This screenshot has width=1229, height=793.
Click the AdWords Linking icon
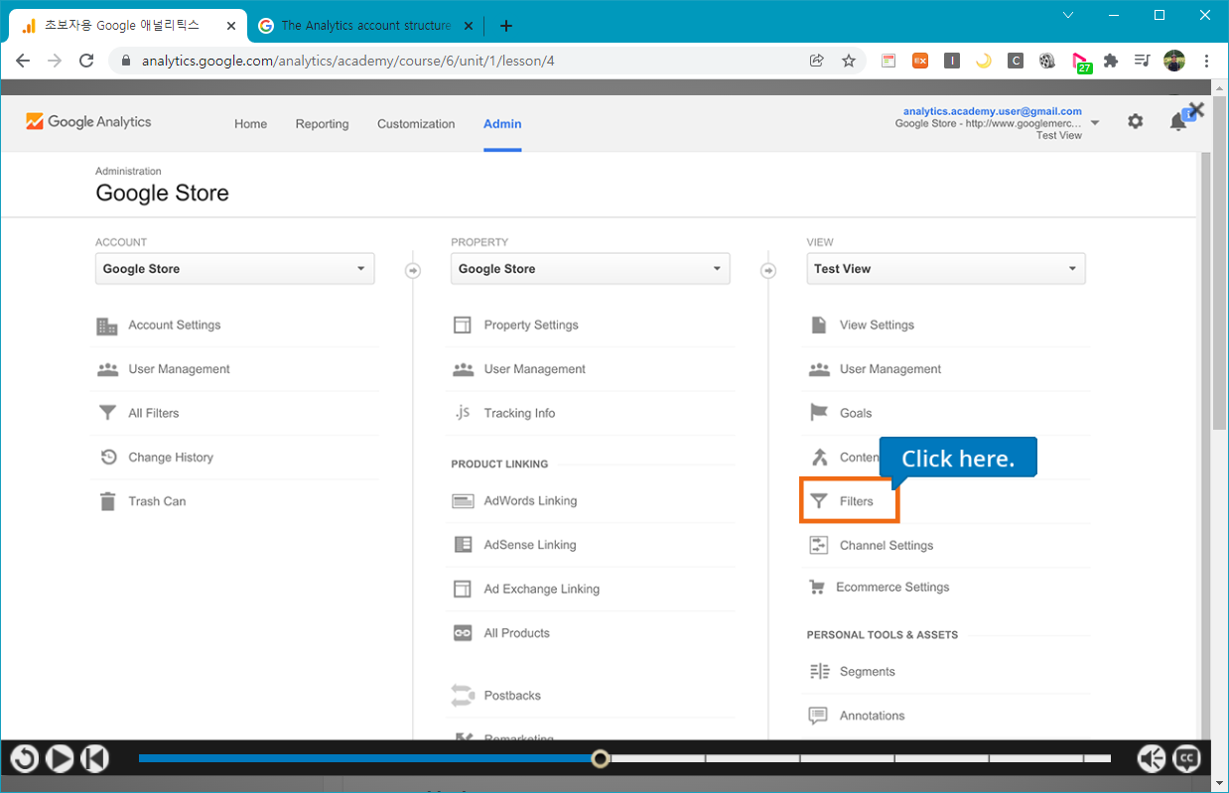463,501
